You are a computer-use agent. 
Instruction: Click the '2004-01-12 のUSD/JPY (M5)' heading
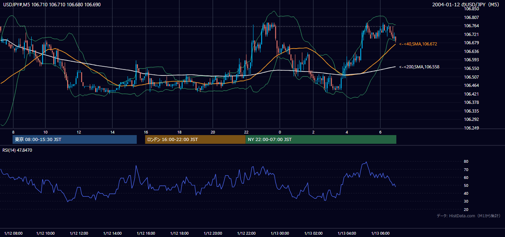click(465, 5)
